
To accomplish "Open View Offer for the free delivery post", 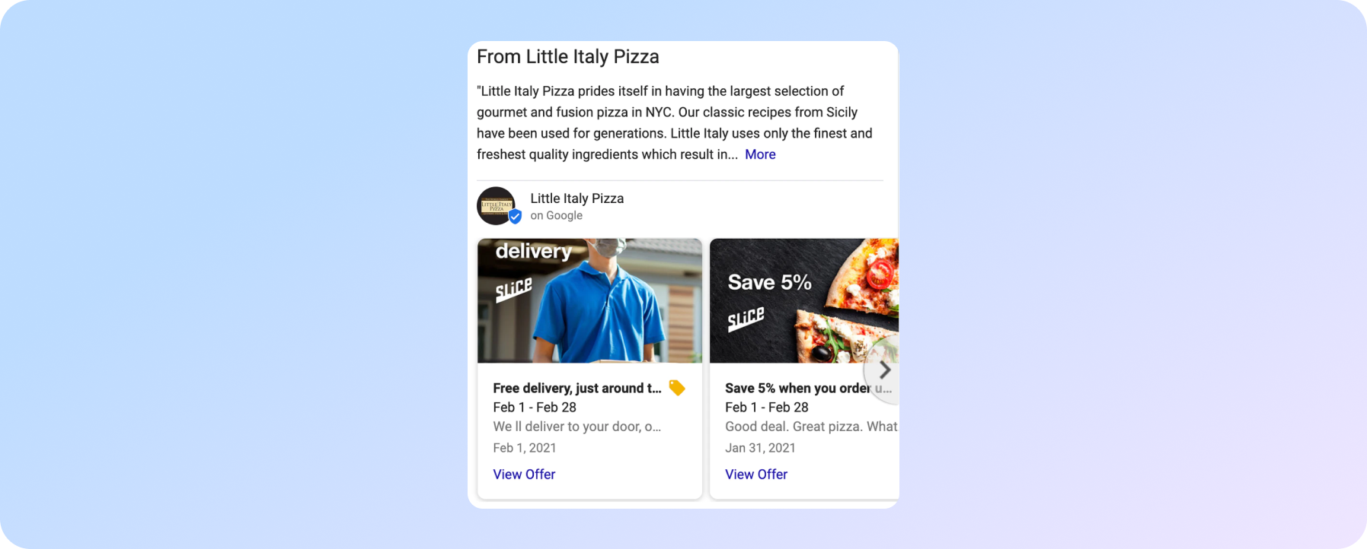I will [524, 474].
